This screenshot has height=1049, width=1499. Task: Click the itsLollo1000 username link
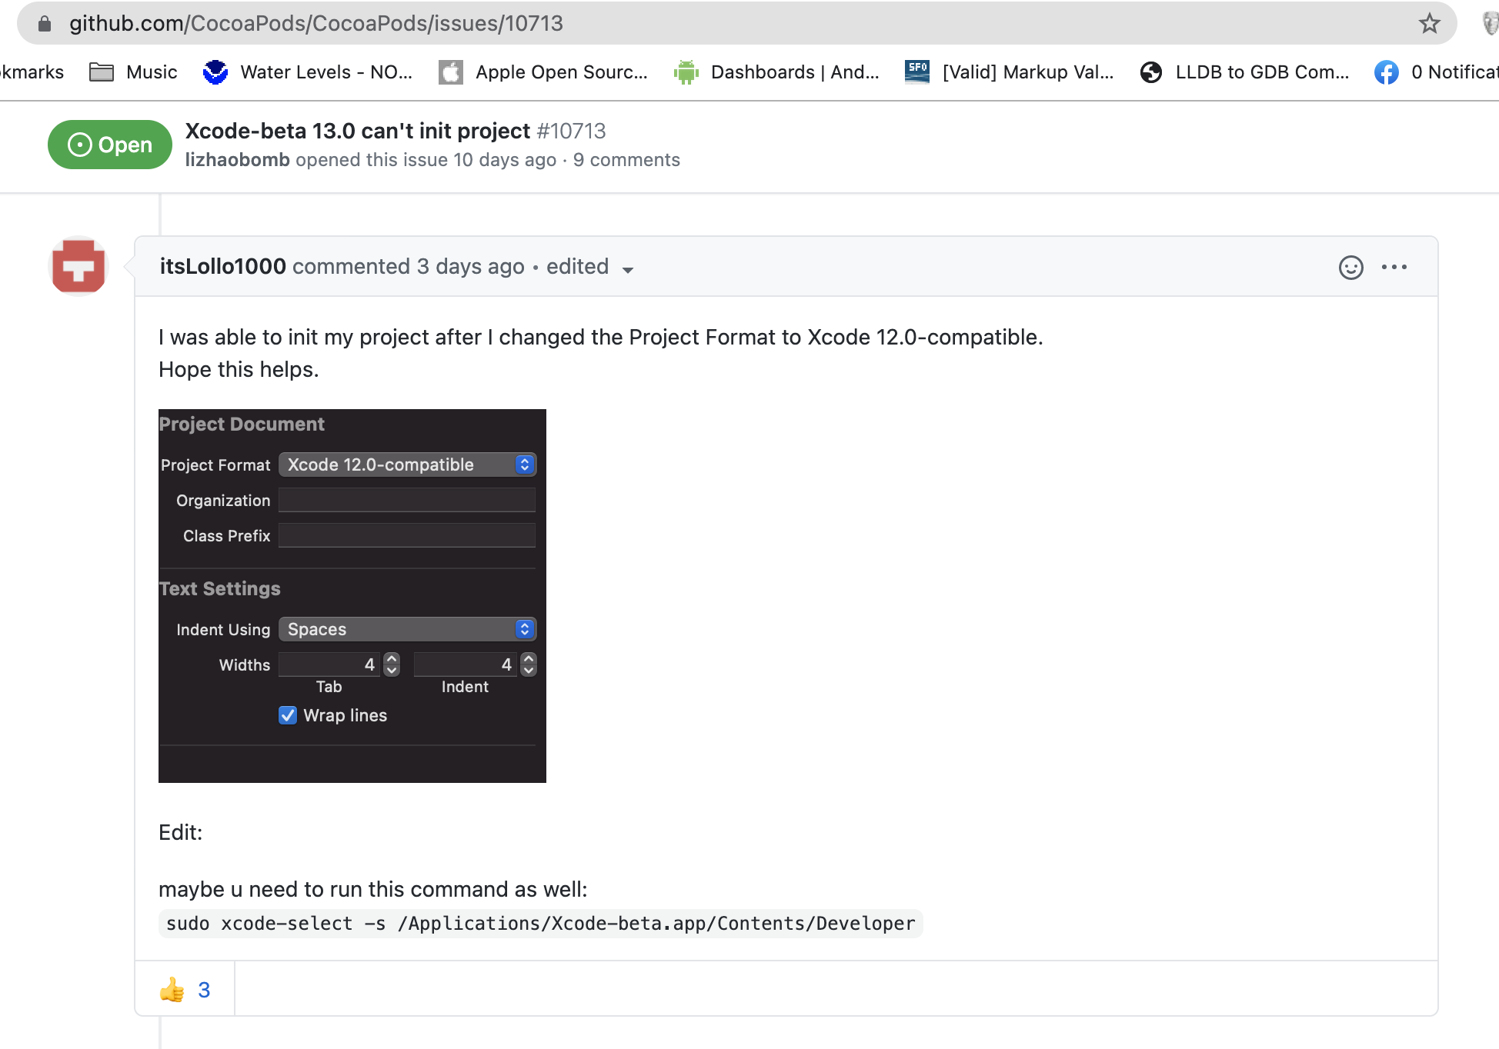(222, 266)
